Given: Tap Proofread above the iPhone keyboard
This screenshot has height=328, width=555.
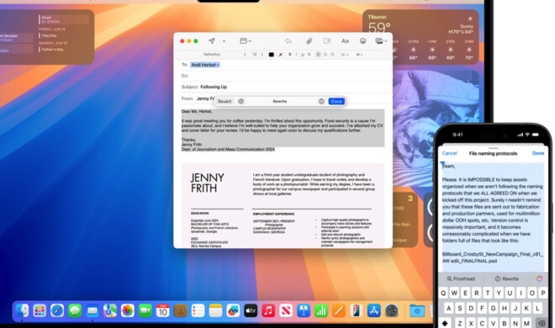Looking at the screenshot, I should point(461,279).
